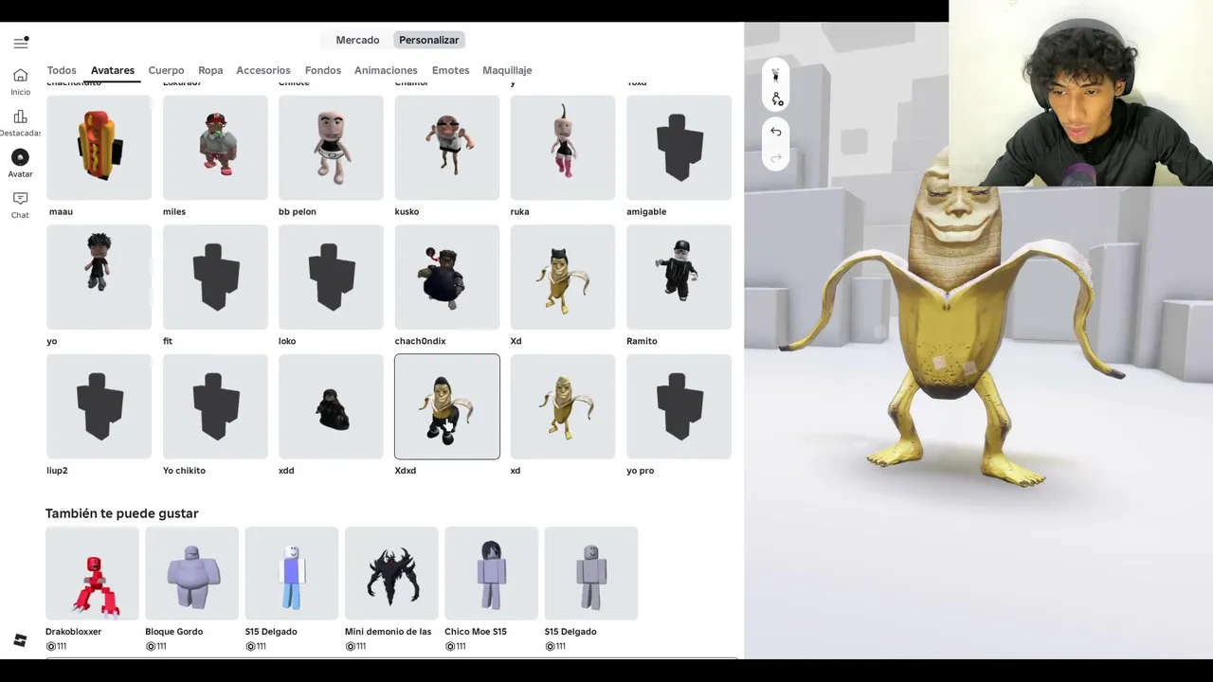
Task: Switch to the Personalizar view
Action: [428, 40]
